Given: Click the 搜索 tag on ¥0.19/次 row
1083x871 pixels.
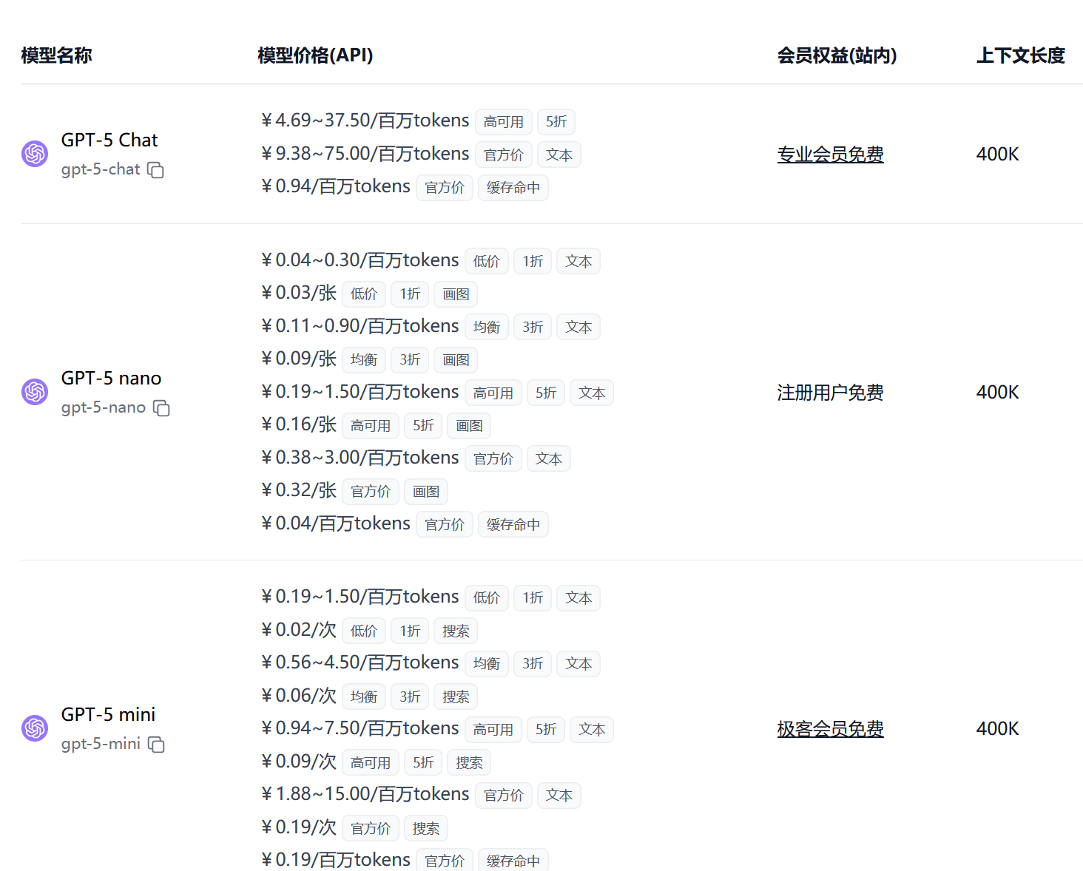Looking at the screenshot, I should tap(426, 829).
